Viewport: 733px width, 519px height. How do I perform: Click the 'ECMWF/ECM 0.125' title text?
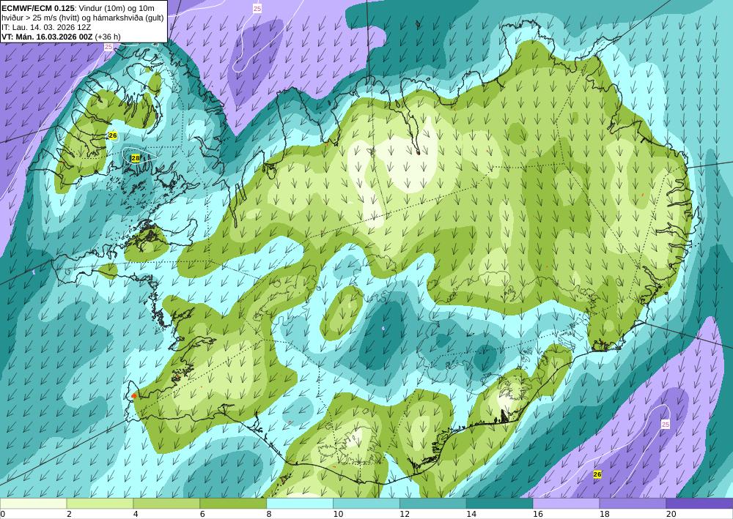click(38, 8)
